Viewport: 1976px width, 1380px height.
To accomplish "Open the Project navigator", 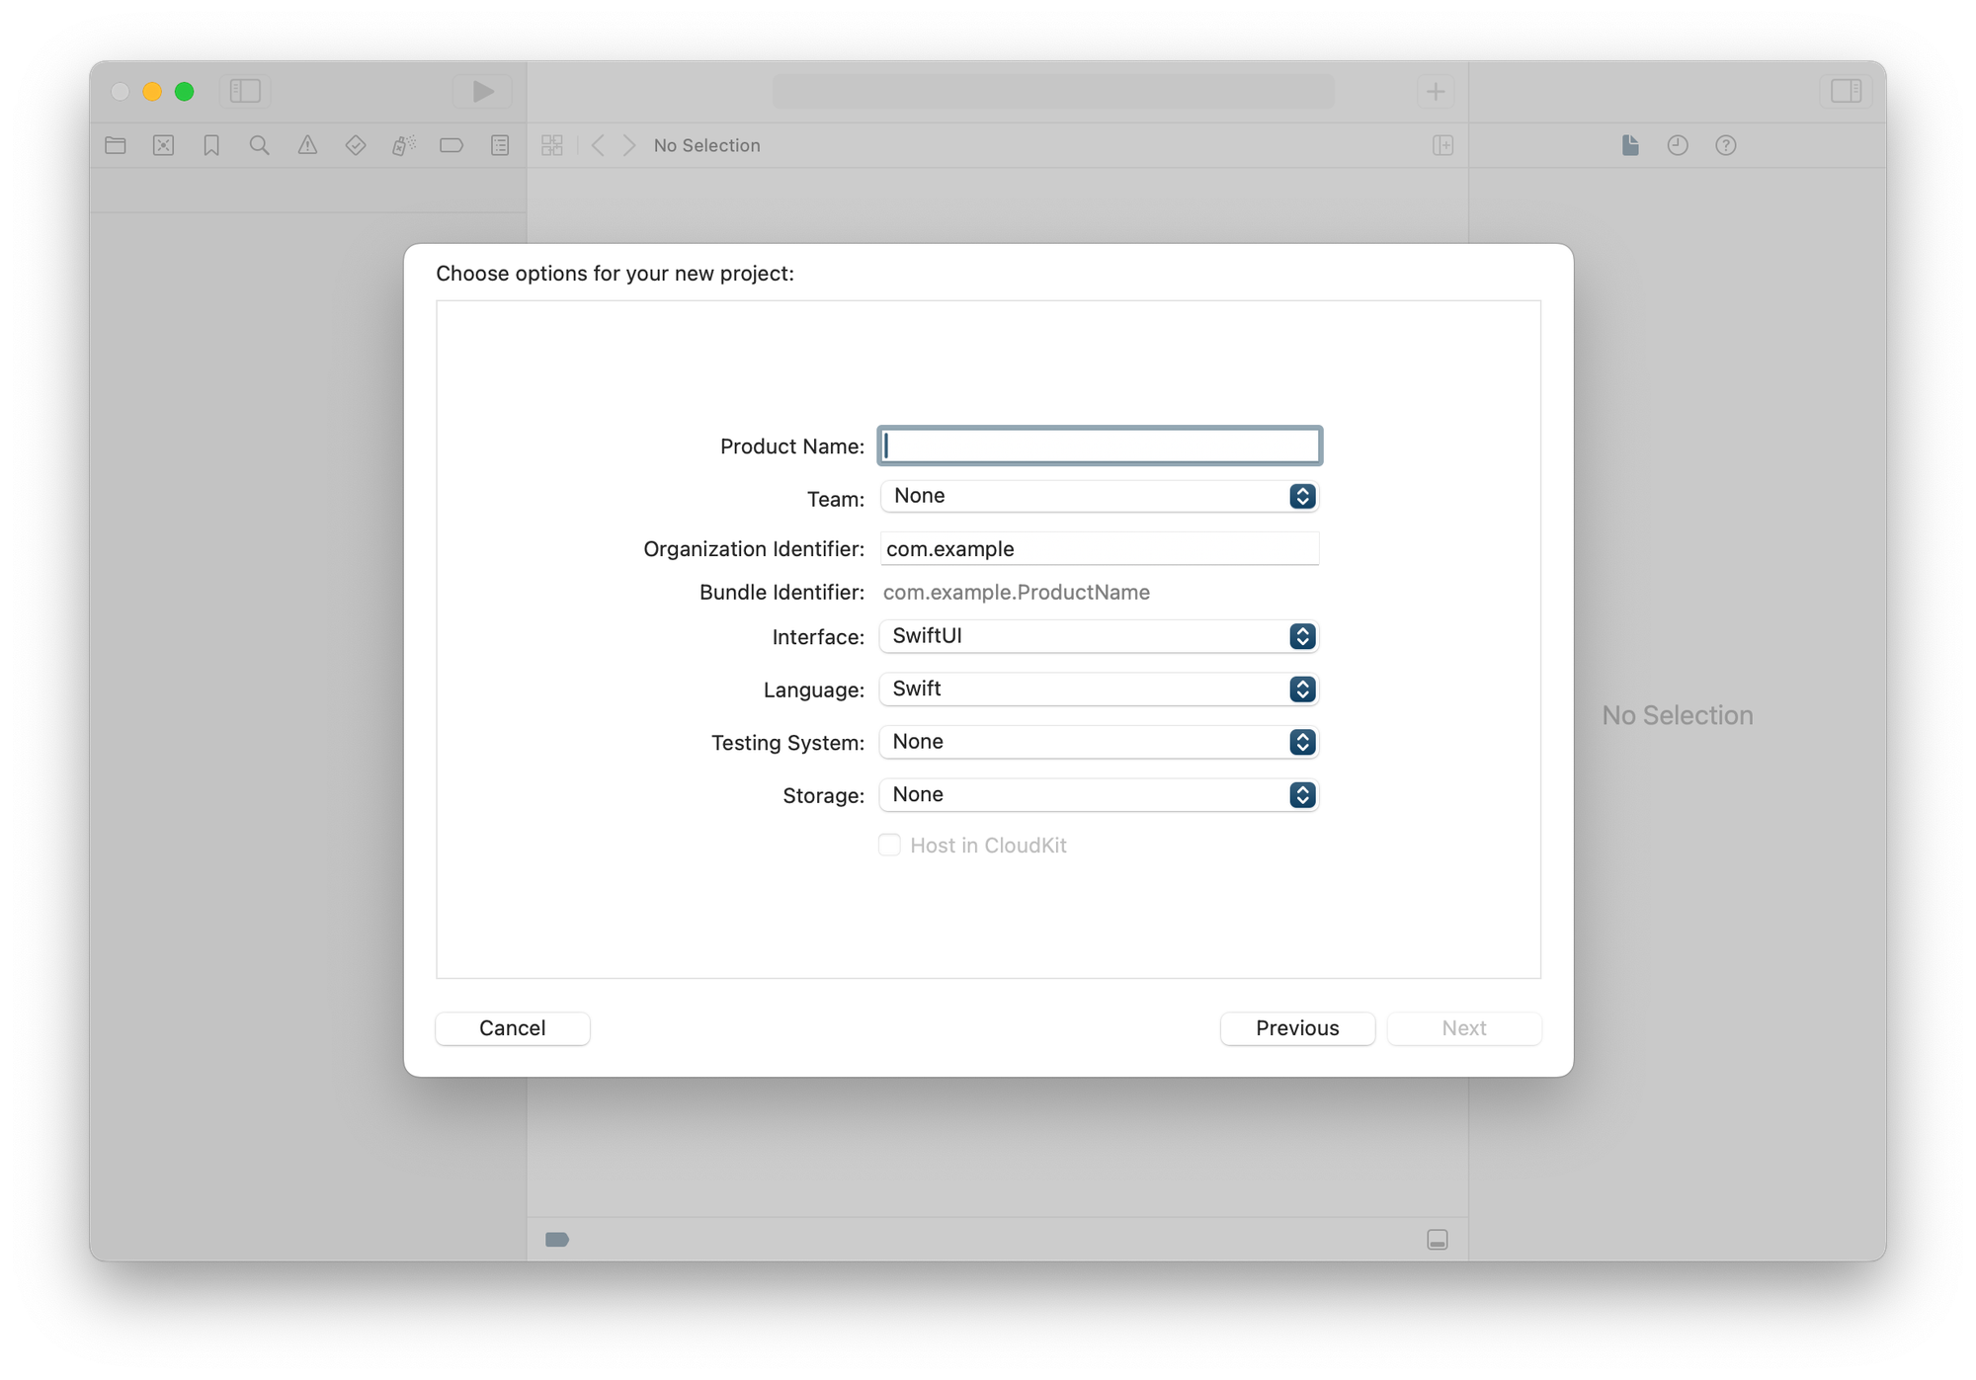I will coord(115,145).
